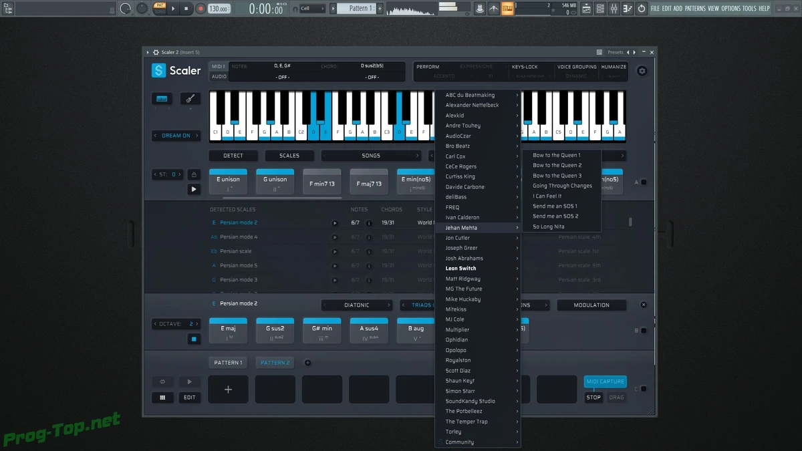Click the highlighted orange toolbar icon in FL Studio
The width and height of the screenshot is (802, 451).
tap(508, 9)
